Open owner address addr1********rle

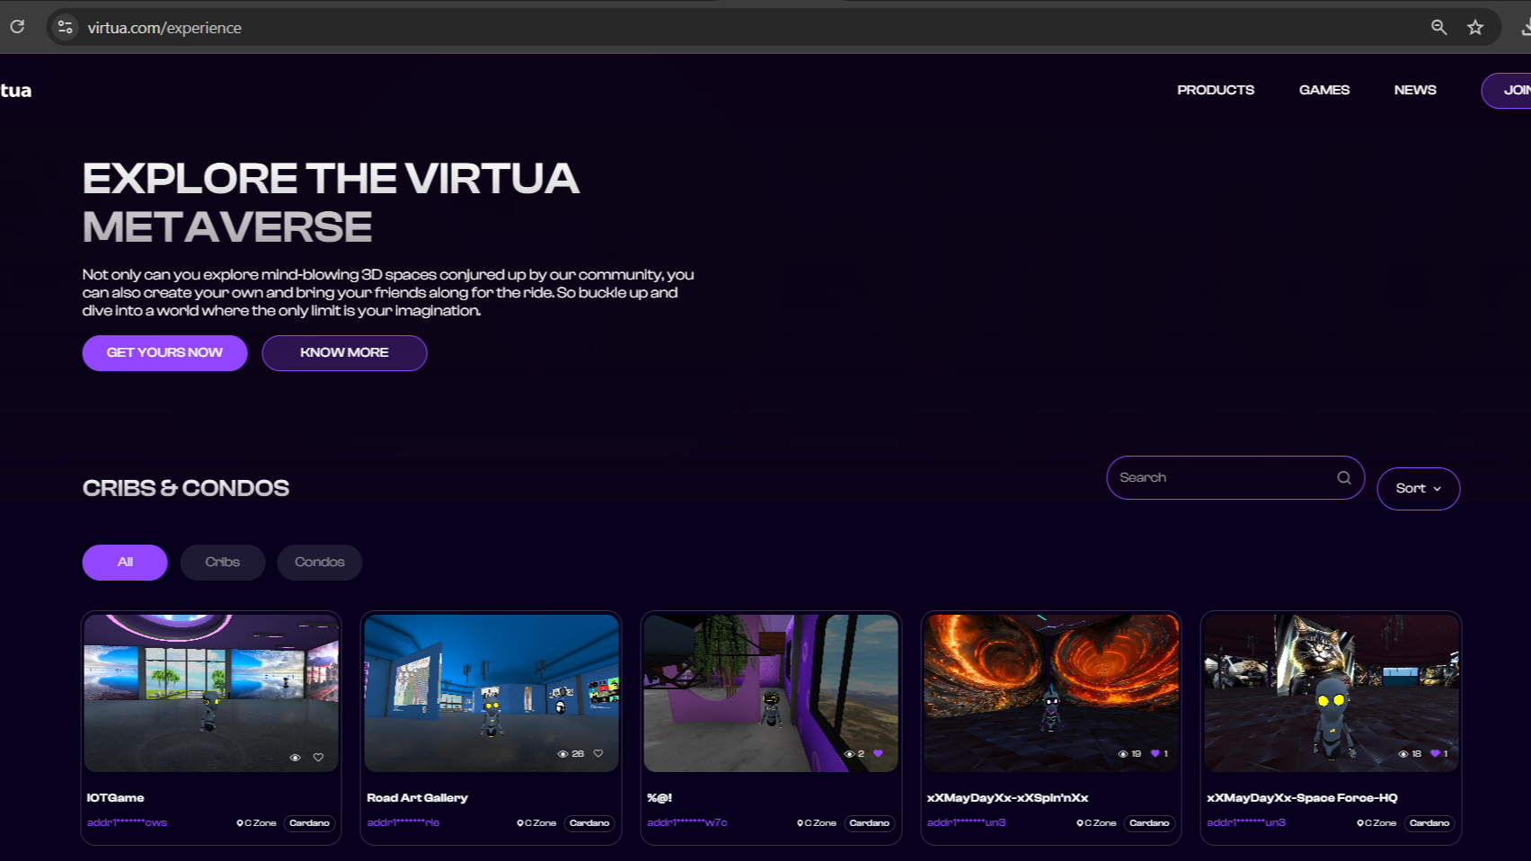[x=403, y=823]
